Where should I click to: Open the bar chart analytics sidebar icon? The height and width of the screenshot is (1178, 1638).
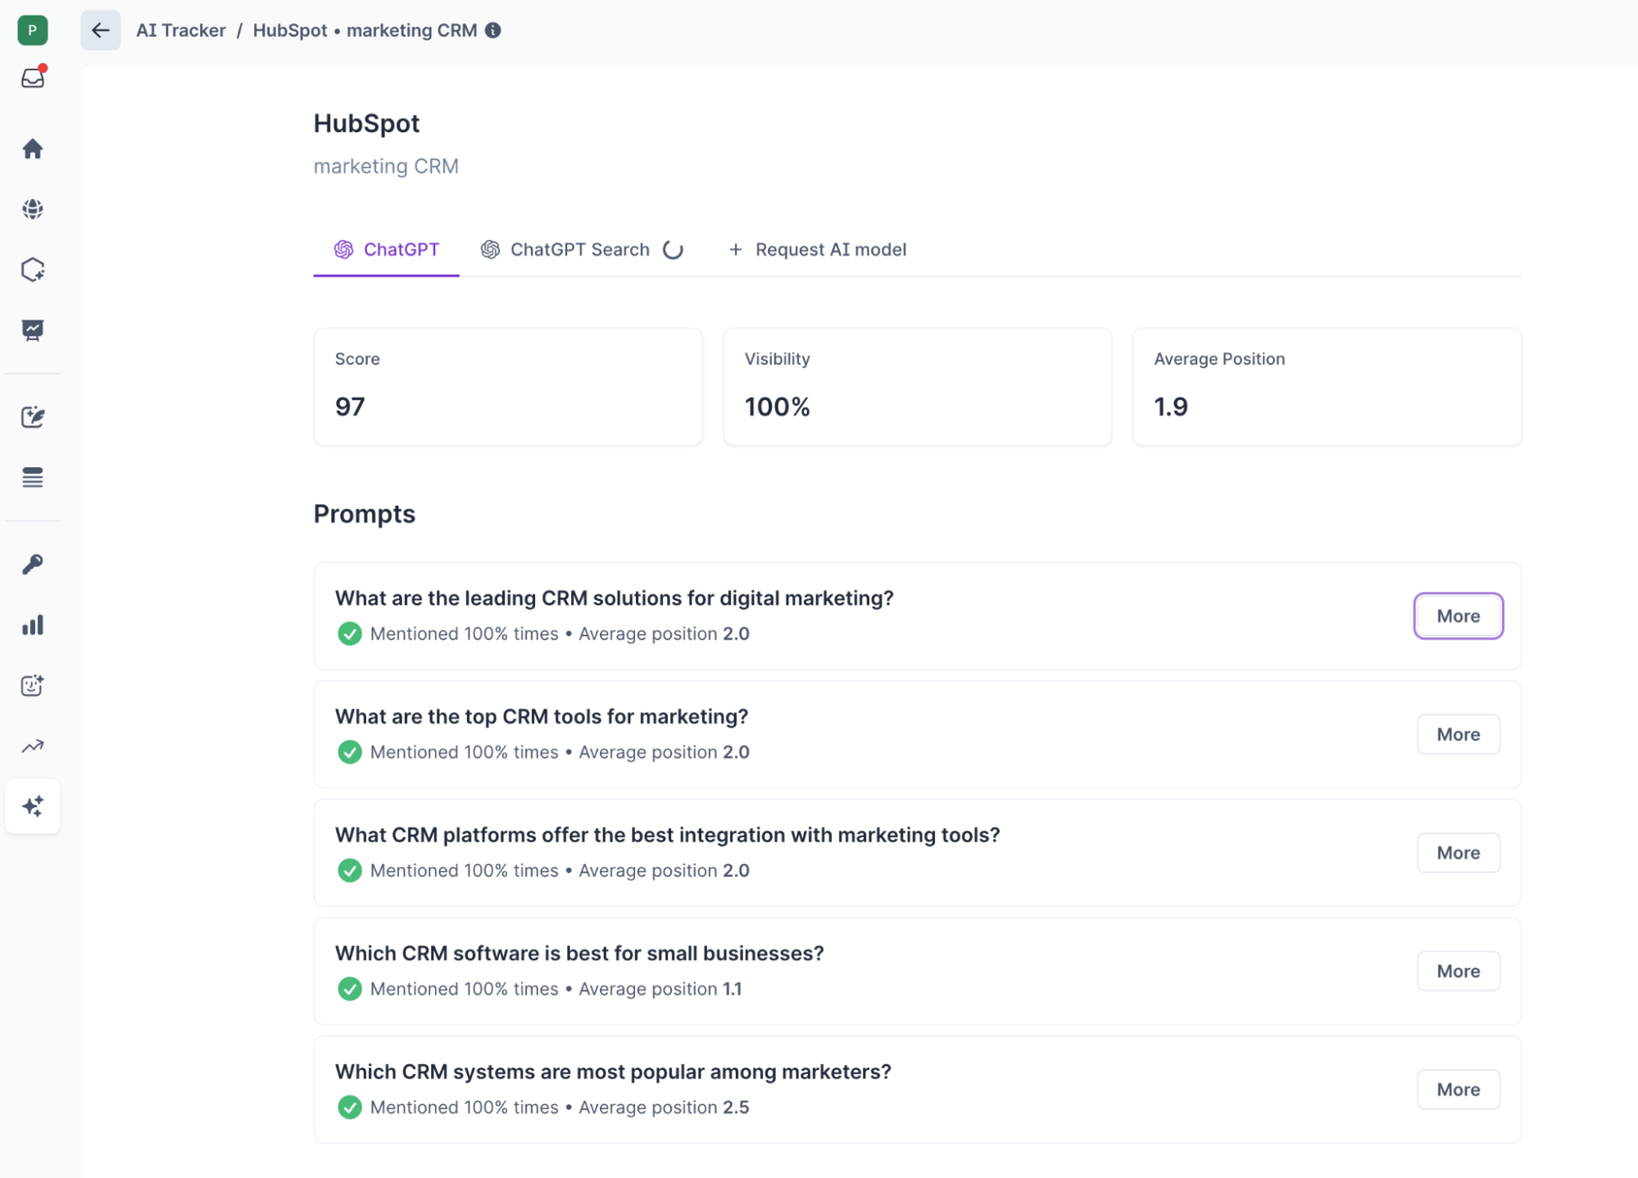click(x=33, y=625)
